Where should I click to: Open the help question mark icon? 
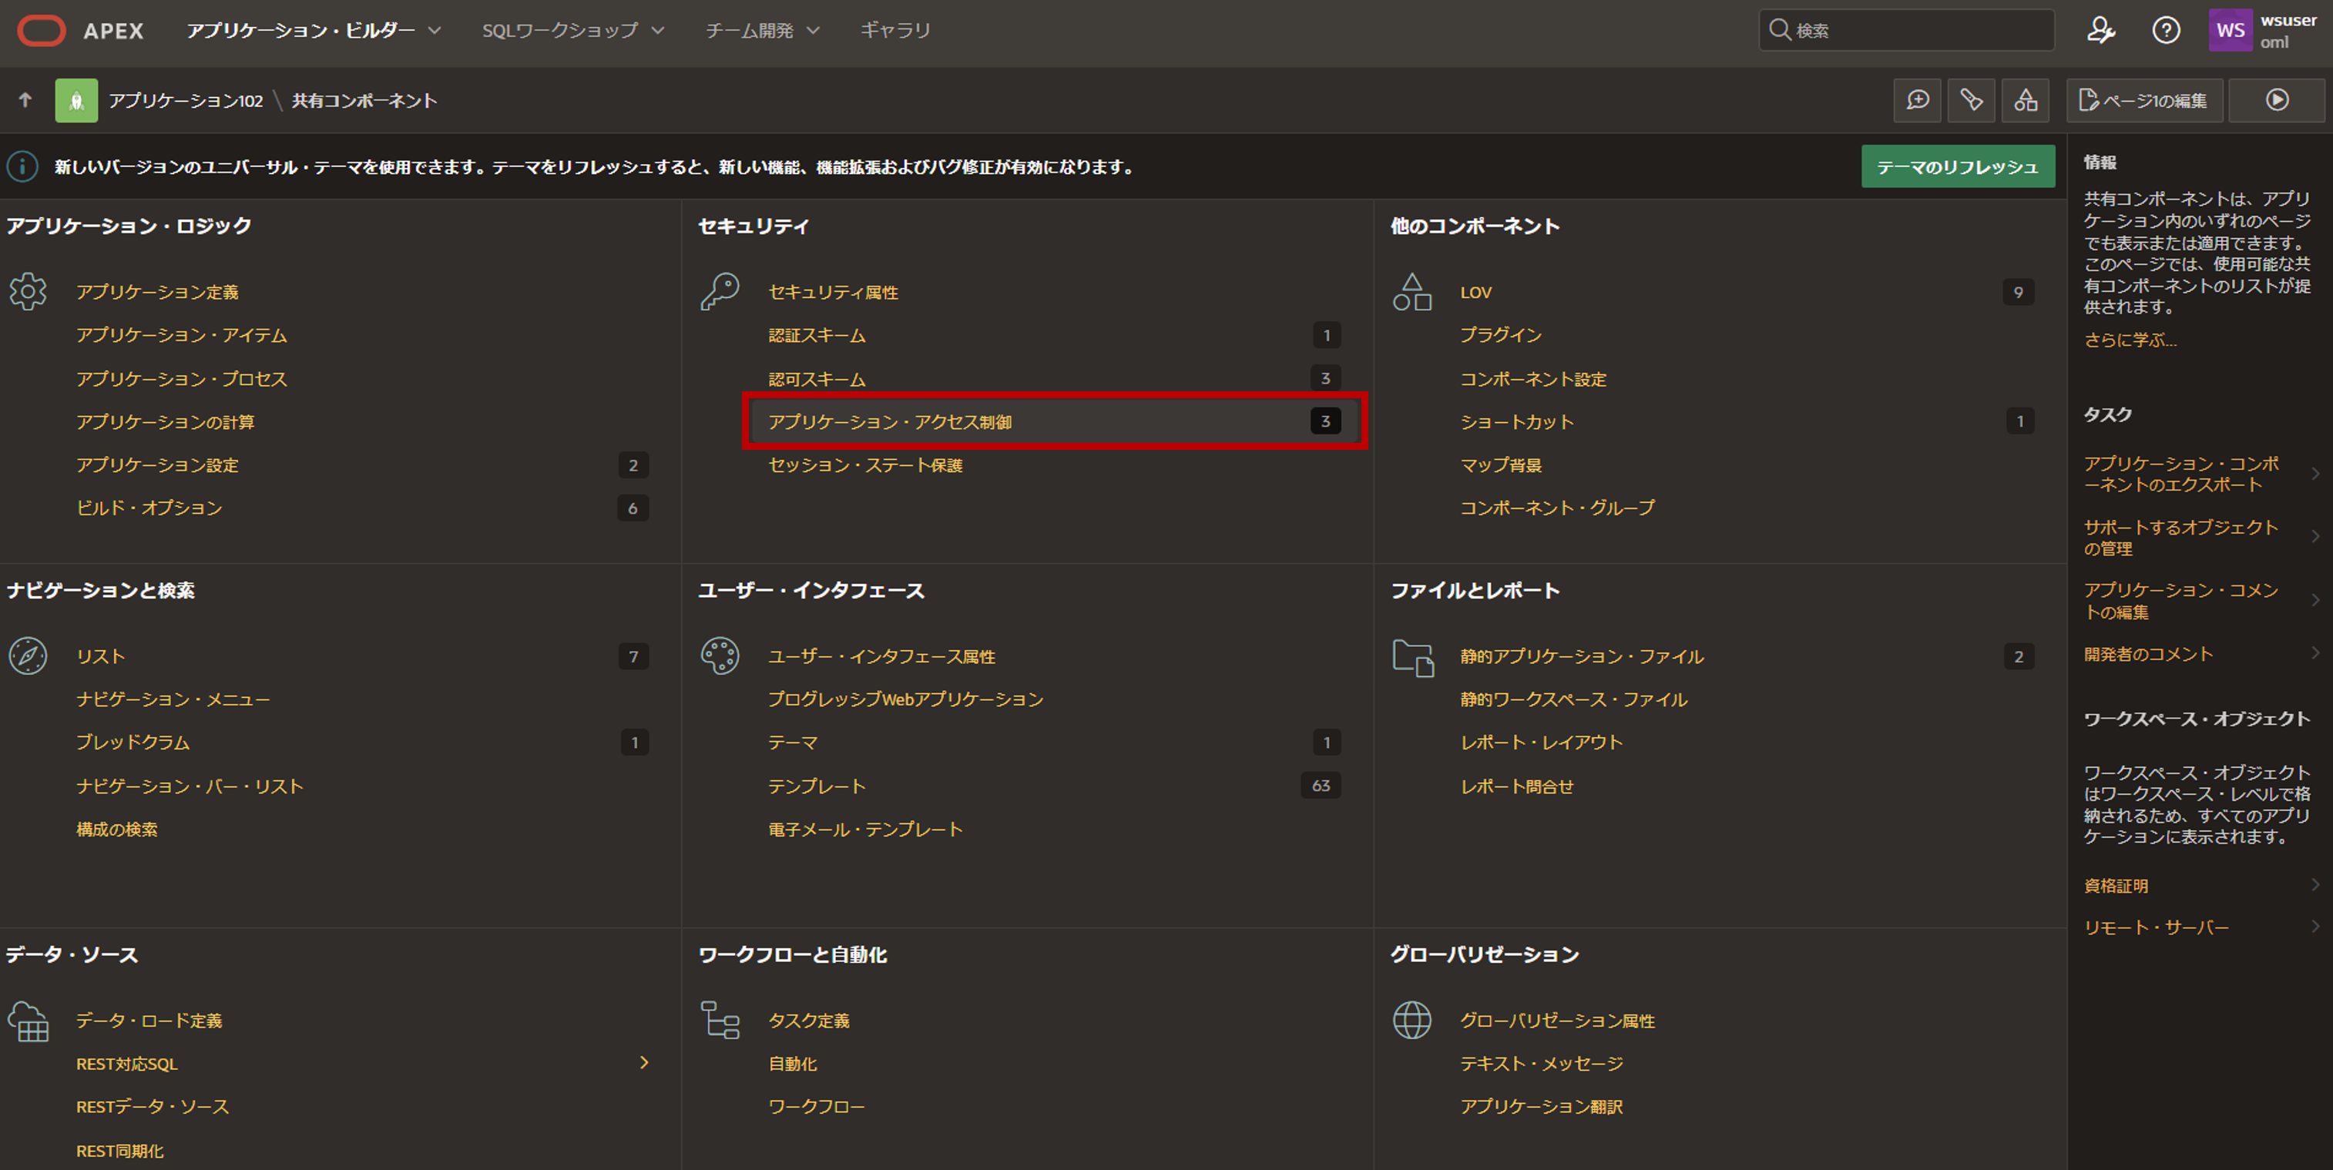coord(2166,31)
